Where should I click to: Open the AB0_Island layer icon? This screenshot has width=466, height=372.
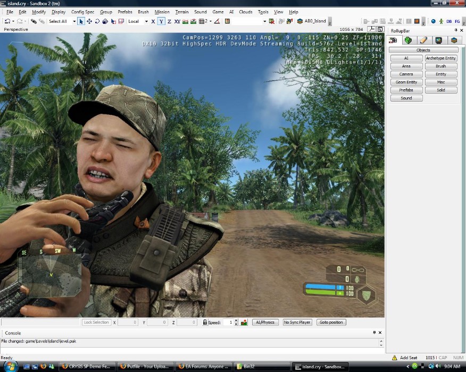[x=300, y=21]
